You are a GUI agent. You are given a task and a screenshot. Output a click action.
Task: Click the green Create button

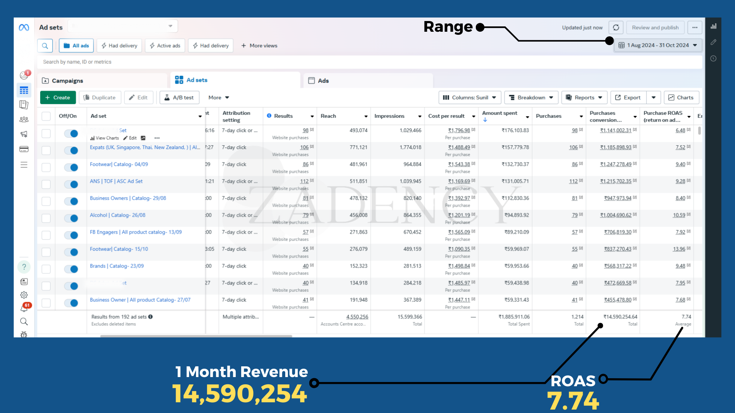point(58,98)
